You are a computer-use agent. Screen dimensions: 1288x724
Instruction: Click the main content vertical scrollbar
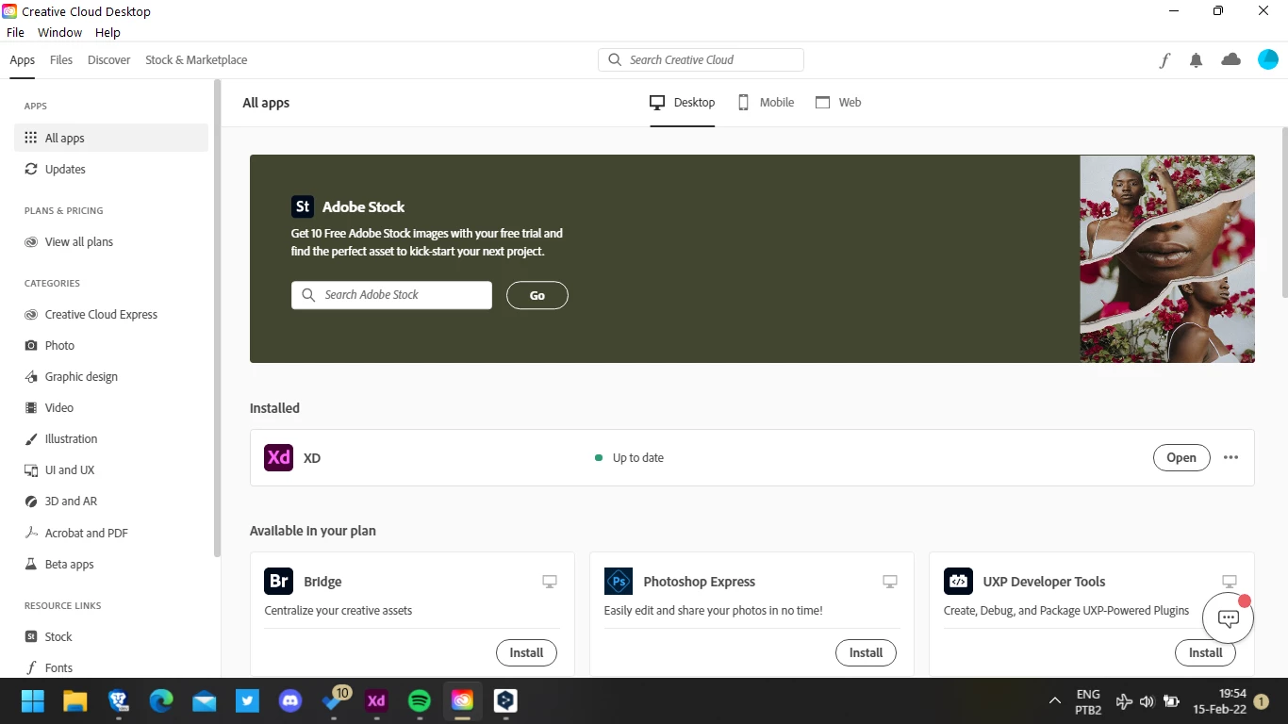1283,212
